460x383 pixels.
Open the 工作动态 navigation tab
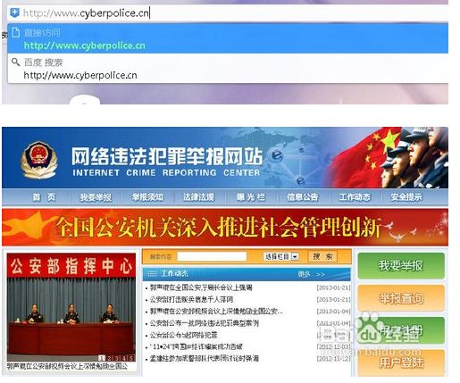point(355,197)
